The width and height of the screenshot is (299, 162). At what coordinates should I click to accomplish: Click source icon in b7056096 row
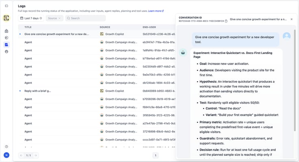[102, 99]
